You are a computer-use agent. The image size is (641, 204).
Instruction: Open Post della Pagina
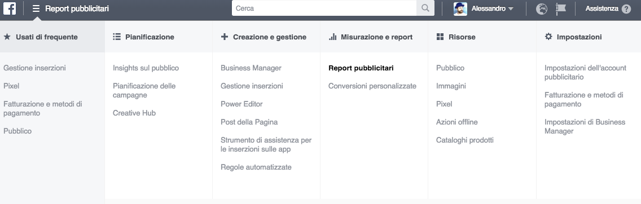click(249, 122)
